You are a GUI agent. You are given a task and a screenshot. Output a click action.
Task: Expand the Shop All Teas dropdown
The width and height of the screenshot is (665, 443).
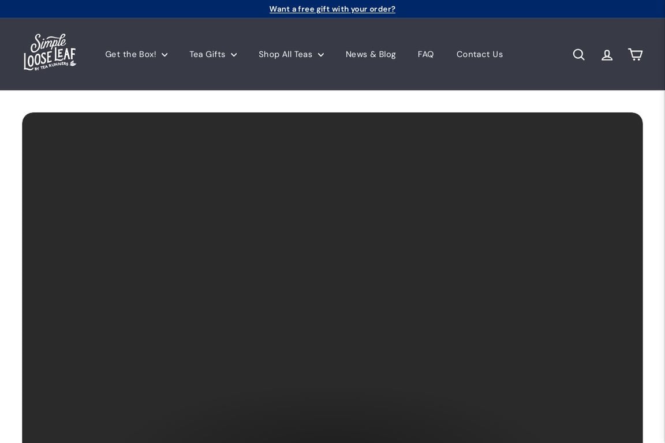pos(291,54)
